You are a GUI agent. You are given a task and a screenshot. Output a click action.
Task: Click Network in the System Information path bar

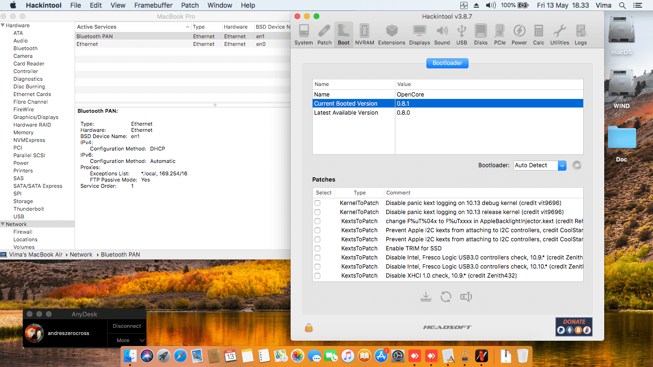(81, 255)
